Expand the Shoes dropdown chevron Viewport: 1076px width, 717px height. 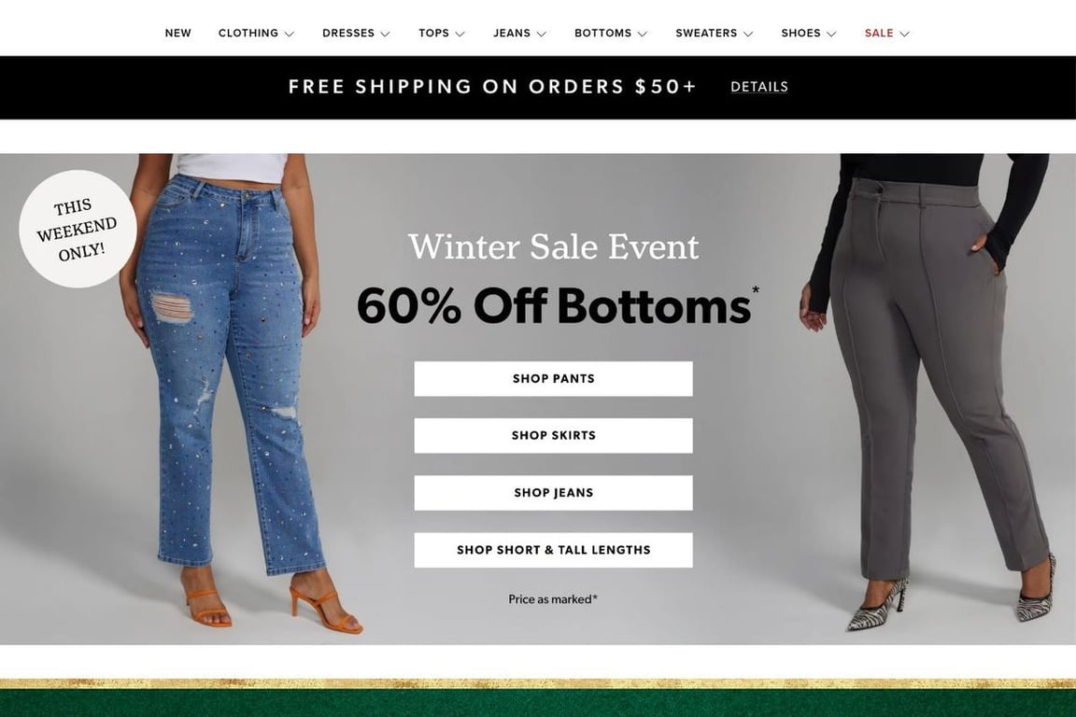(x=831, y=34)
